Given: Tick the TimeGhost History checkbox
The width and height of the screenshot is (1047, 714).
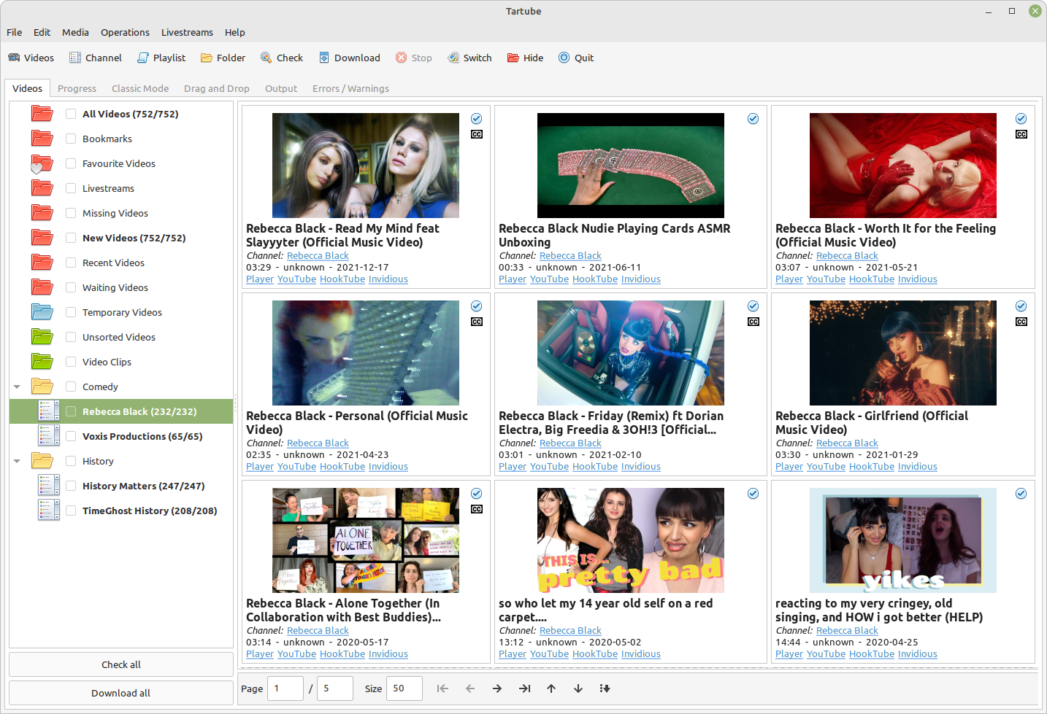Looking at the screenshot, I should pos(71,511).
